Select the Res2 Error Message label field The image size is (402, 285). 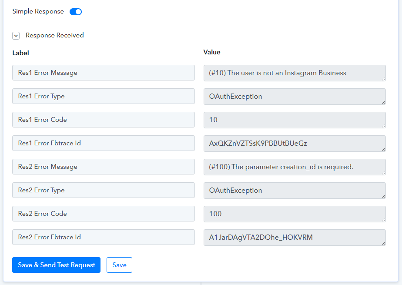(104, 167)
